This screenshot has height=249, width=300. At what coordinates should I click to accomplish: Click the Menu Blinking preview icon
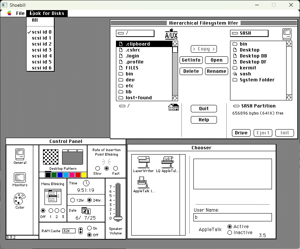[x=53, y=197]
